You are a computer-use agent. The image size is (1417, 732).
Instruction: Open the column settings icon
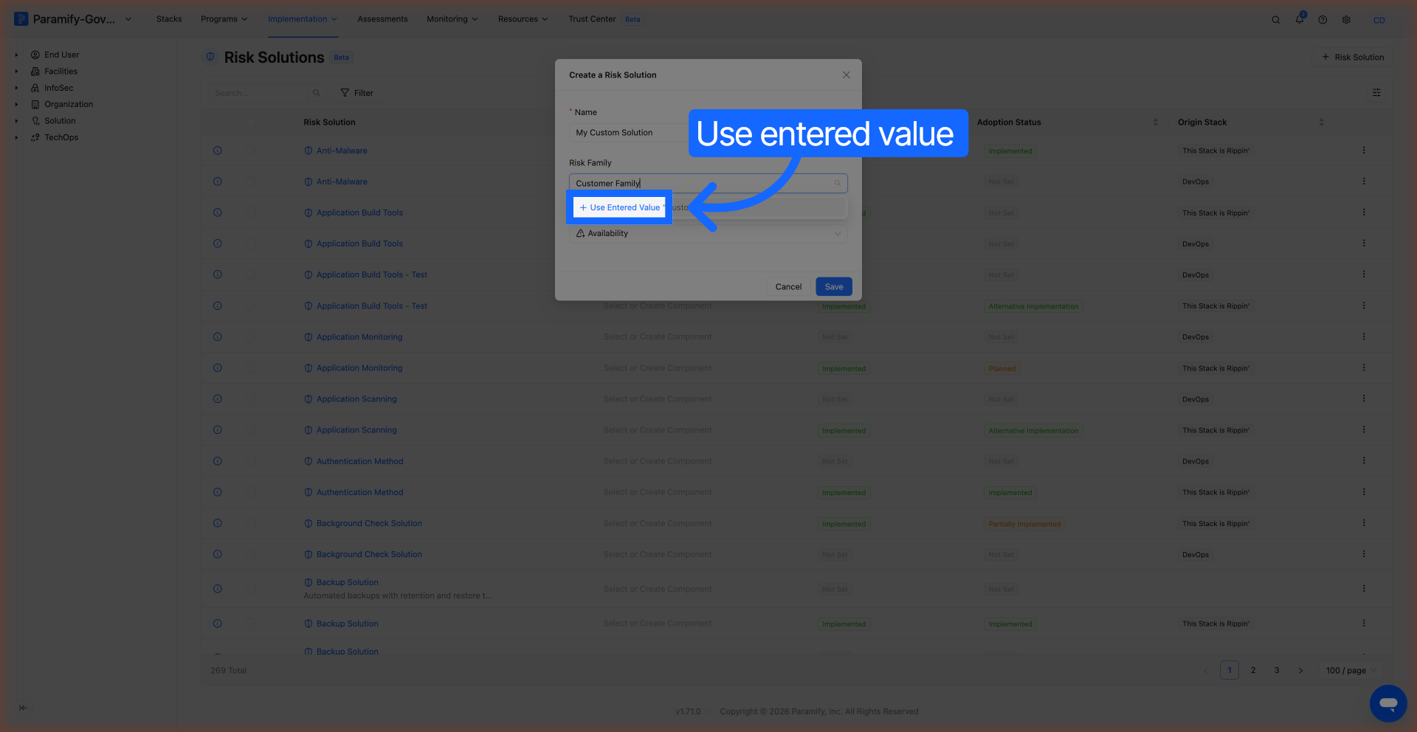point(1376,93)
